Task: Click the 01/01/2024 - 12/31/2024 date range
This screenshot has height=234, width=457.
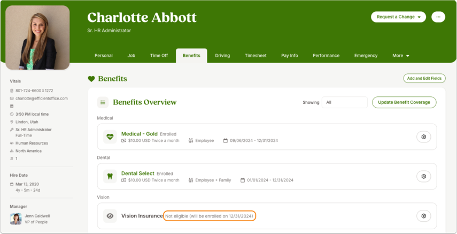Action: coord(270,180)
